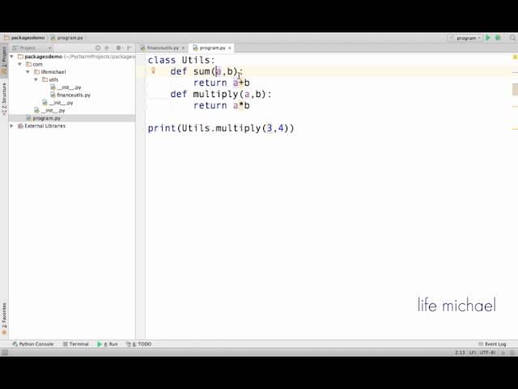Image resolution: width=518 pixels, height=389 pixels.
Task: Click cursor position 2:13 in status bar
Action: (460, 353)
